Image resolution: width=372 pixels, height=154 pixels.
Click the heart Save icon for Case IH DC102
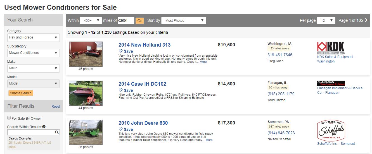pyautogui.click(x=121, y=90)
